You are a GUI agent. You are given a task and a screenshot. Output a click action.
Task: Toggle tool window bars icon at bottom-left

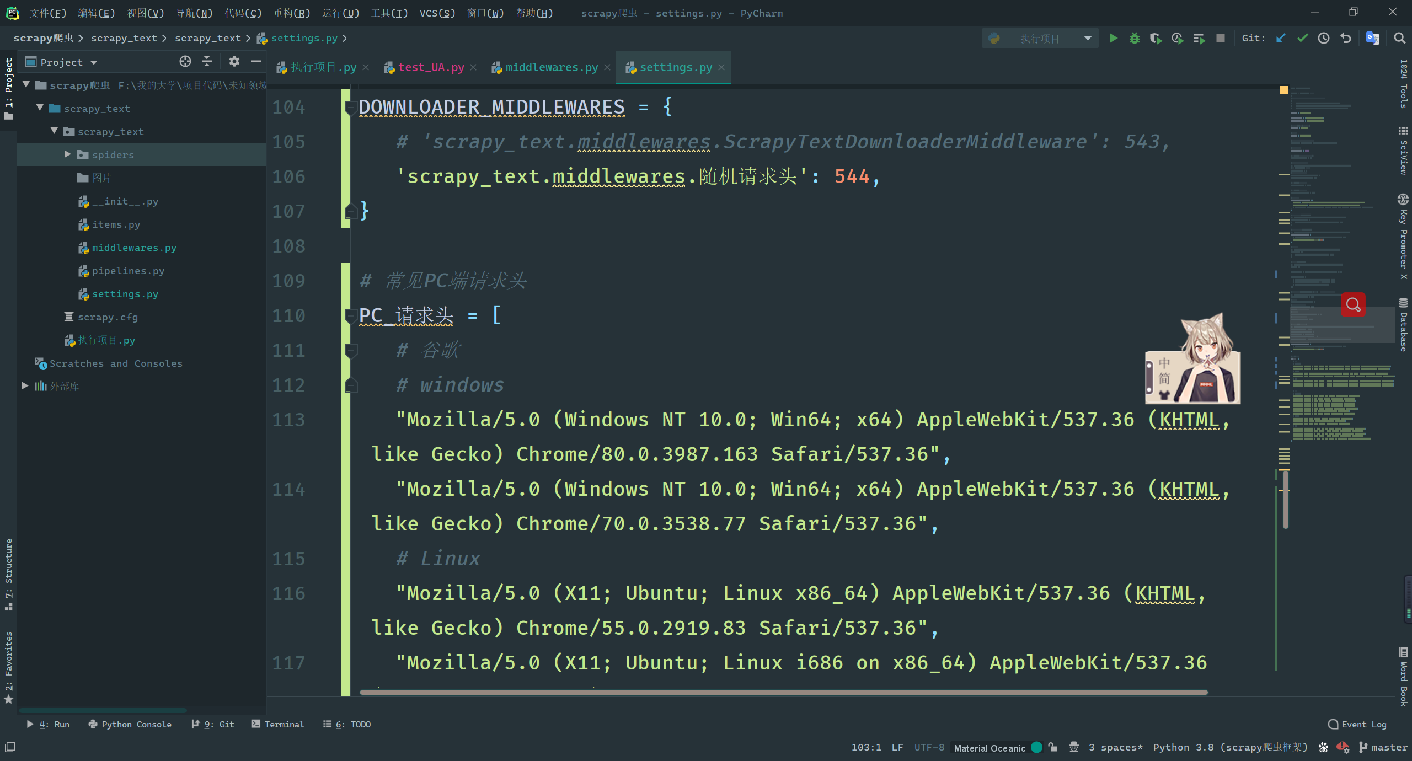coord(10,747)
